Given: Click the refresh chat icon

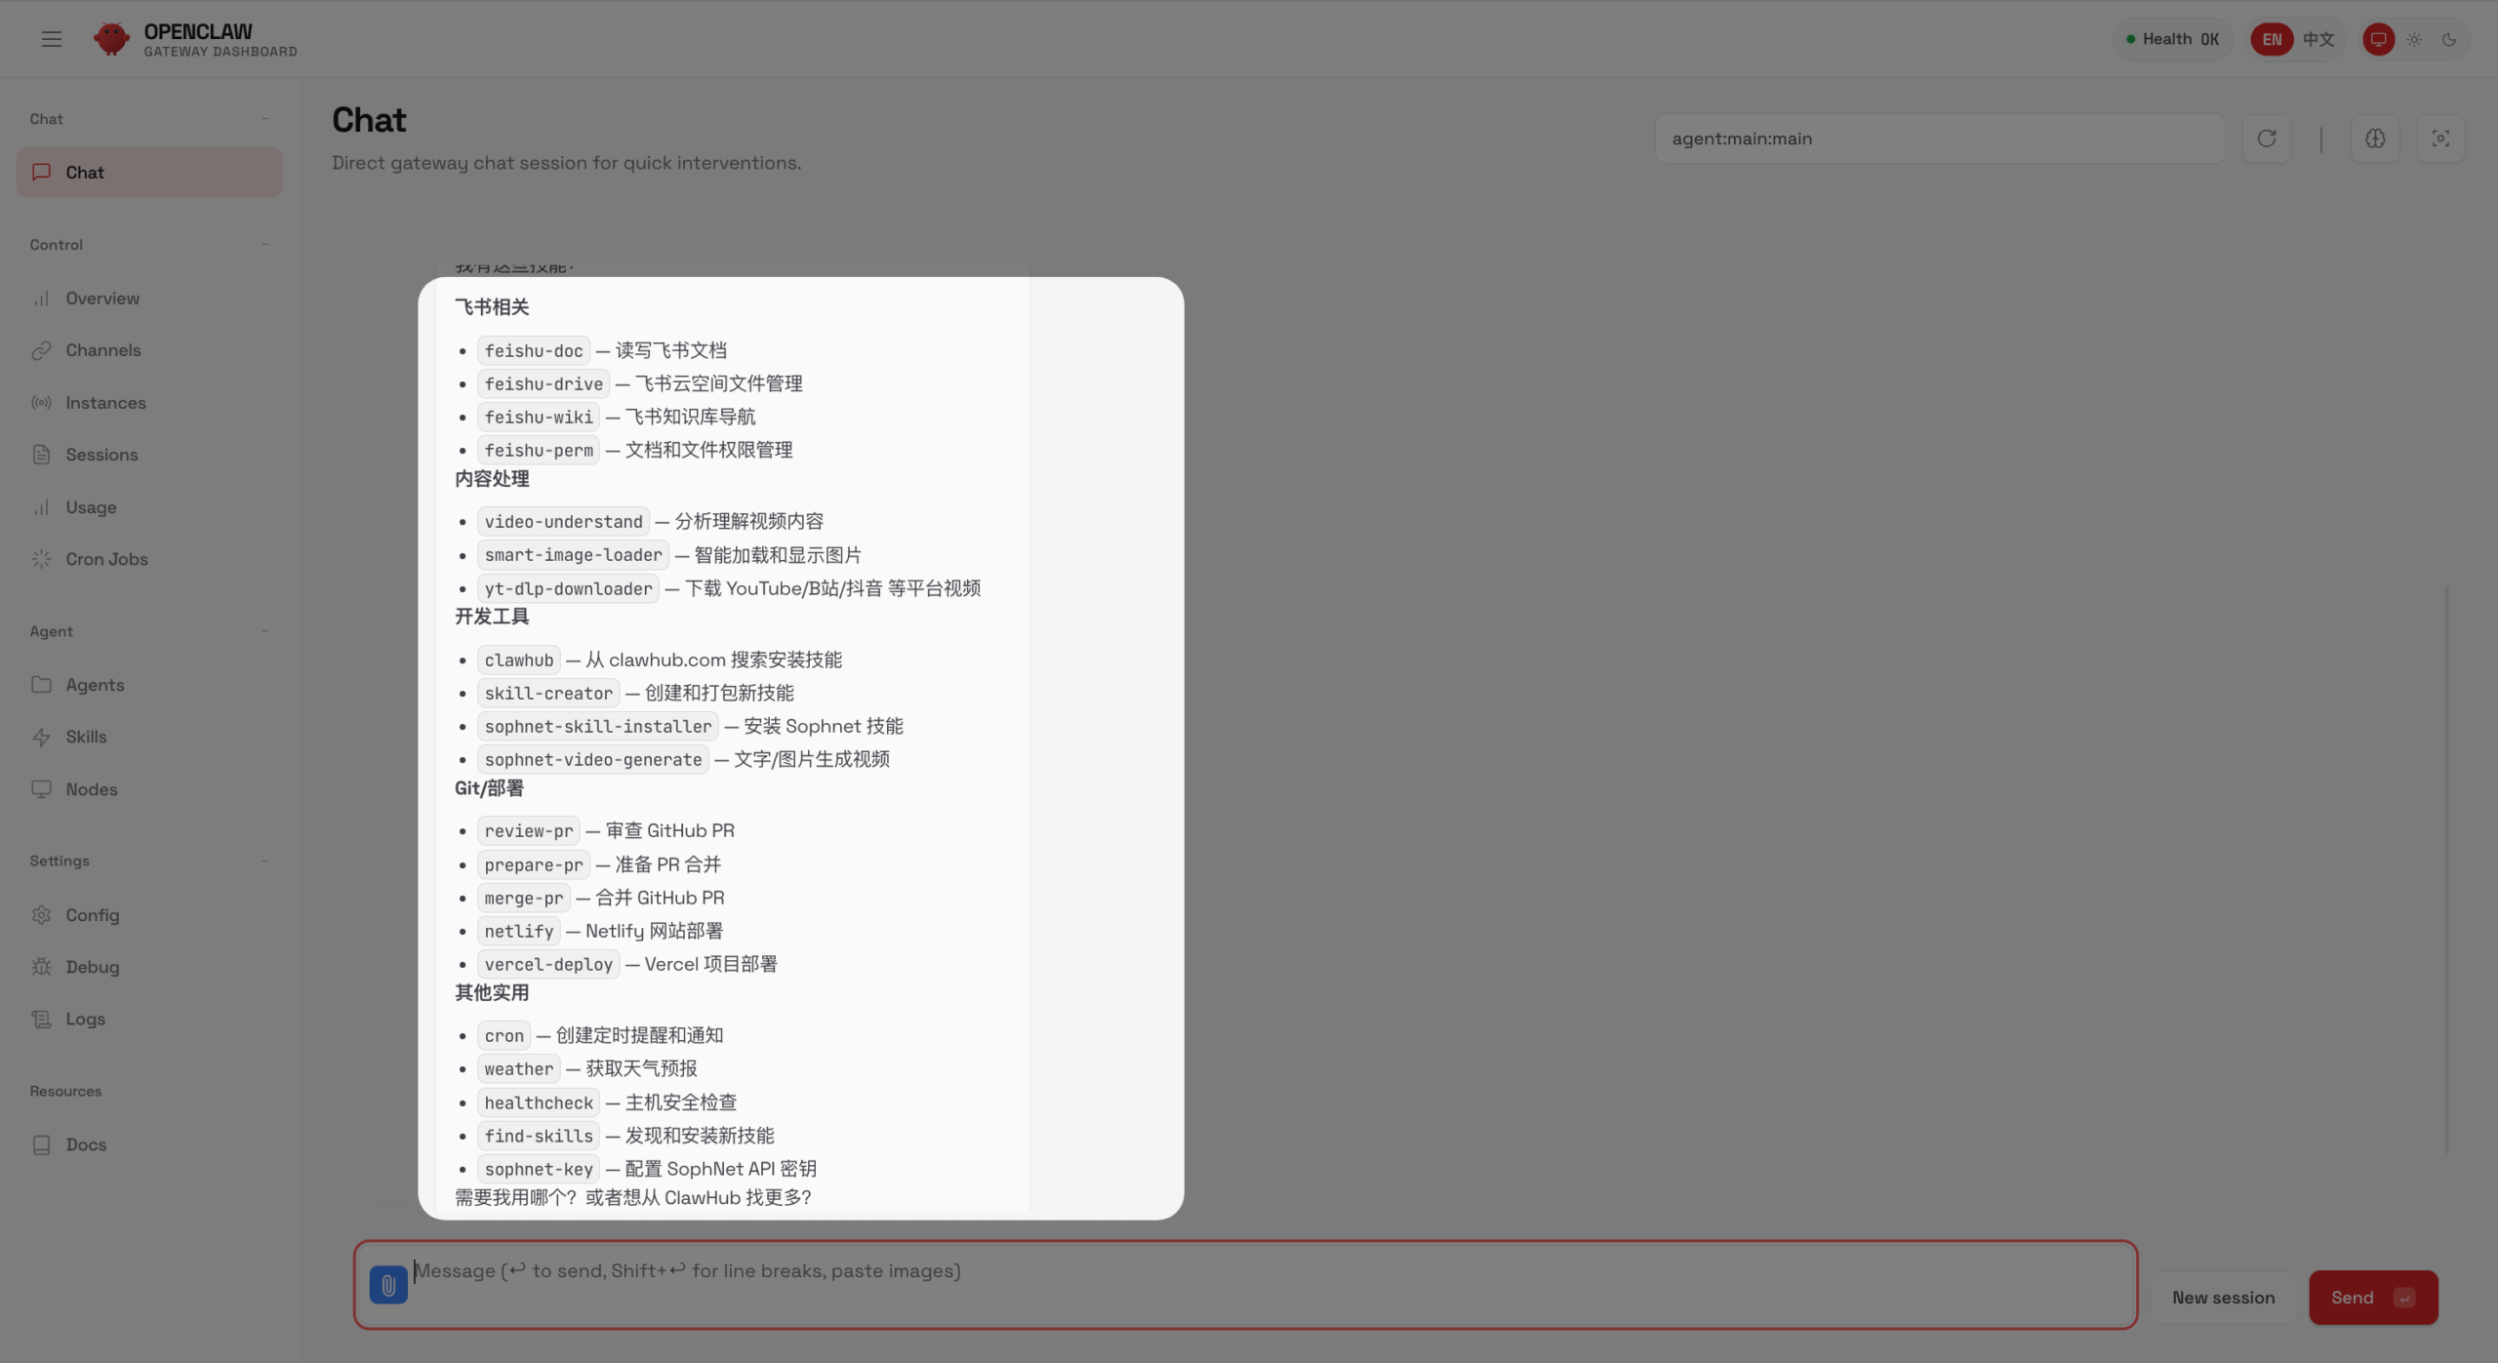Looking at the screenshot, I should (2266, 139).
